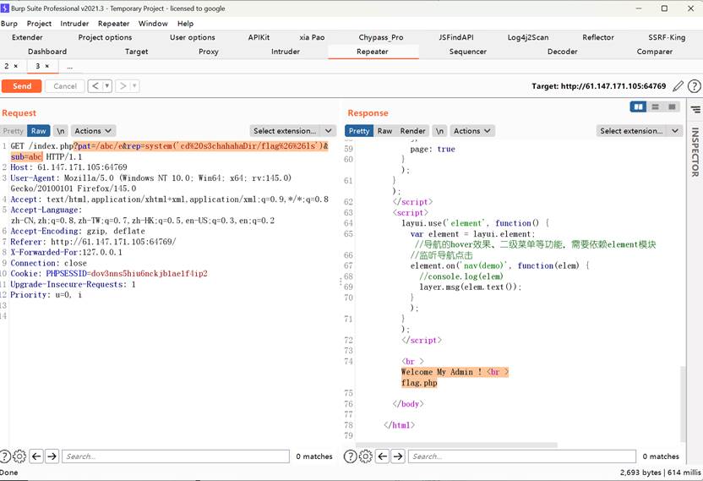The image size is (703, 481).
Task: Go to next match in Request search
Action: pos(52,456)
